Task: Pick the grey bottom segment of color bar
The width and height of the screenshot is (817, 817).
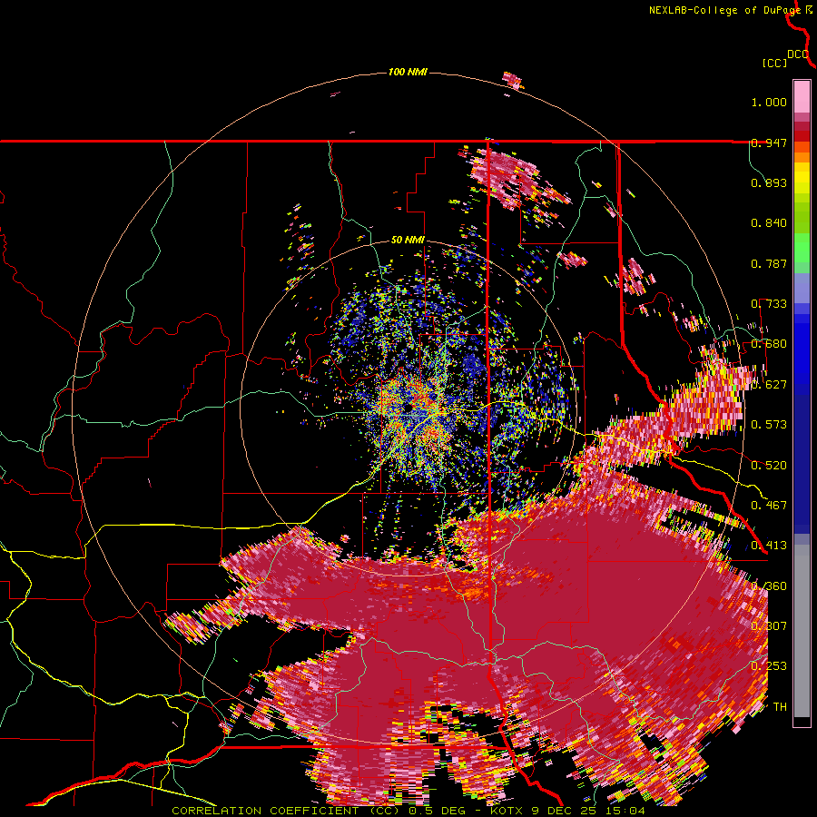Action: (x=802, y=631)
